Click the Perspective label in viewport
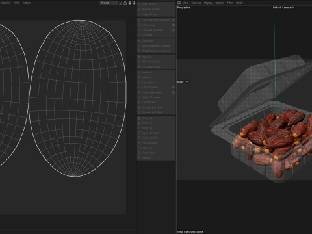 click(183, 8)
